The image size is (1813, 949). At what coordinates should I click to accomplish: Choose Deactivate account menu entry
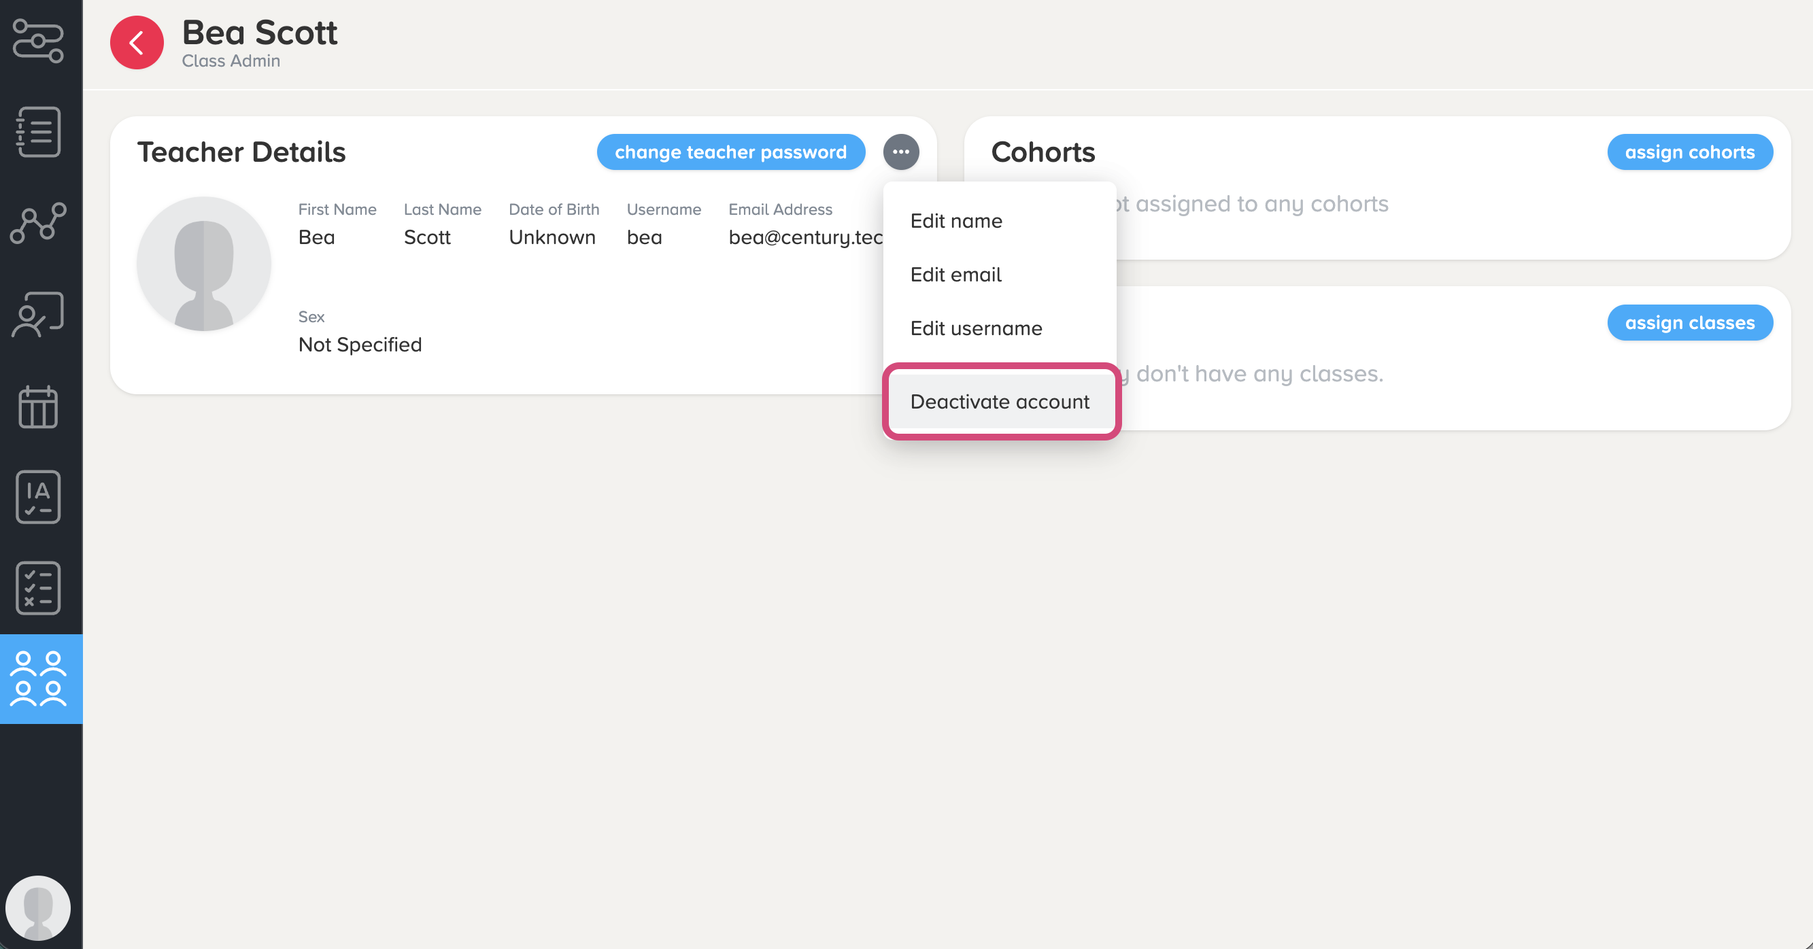click(x=1000, y=402)
